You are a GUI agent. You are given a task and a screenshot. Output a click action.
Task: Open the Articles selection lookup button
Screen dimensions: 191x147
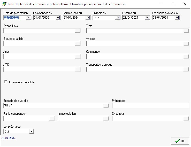[x=186, y=43]
